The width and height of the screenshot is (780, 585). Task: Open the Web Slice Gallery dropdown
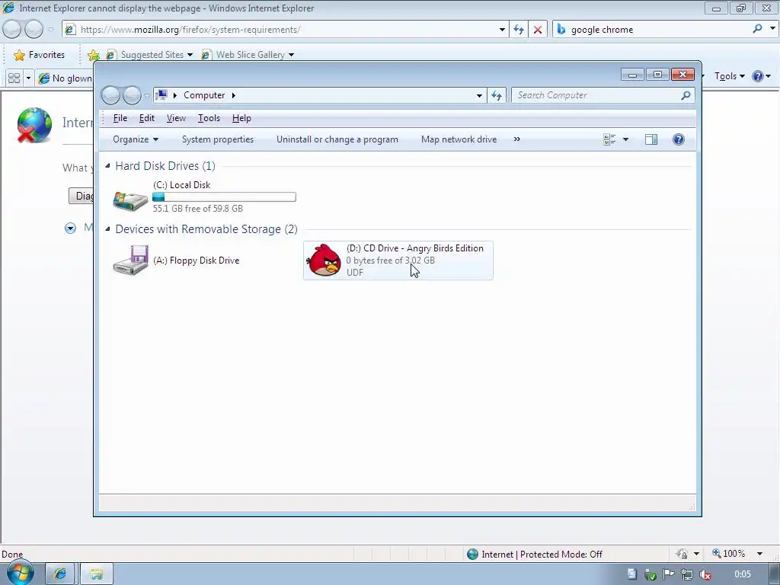pos(292,55)
